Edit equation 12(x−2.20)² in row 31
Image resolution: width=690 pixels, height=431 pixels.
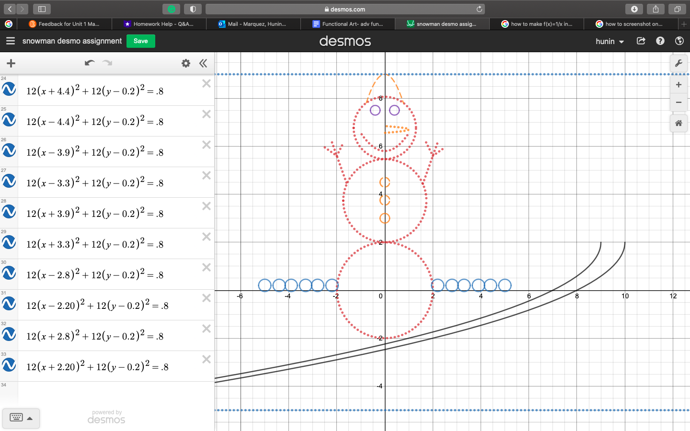click(x=97, y=305)
